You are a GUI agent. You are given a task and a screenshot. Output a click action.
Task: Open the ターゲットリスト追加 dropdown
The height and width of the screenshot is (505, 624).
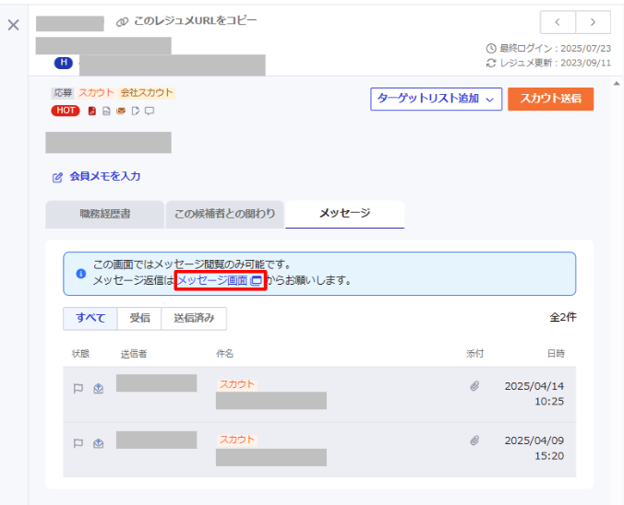(437, 99)
